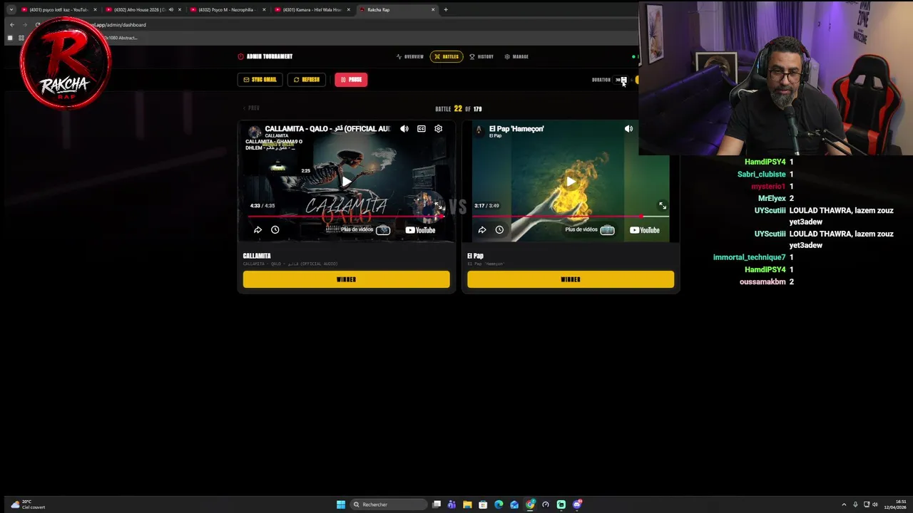
Task: Refresh the tournament dashboard
Action: coord(307,80)
